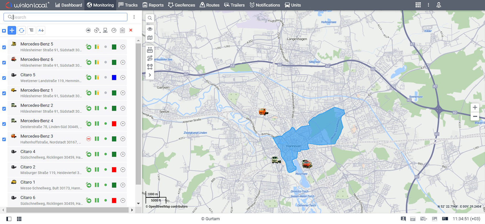Open the map search tool
This screenshot has width=485, height=224.
150,18
